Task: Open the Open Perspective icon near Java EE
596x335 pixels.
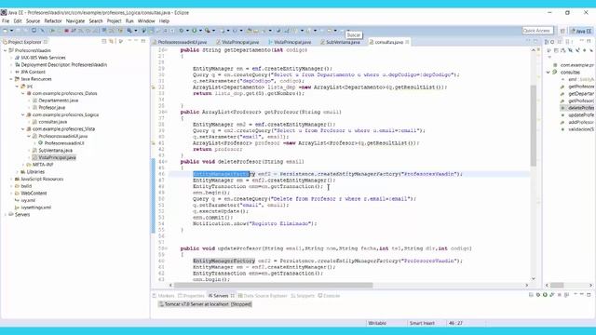Action: (x=562, y=31)
